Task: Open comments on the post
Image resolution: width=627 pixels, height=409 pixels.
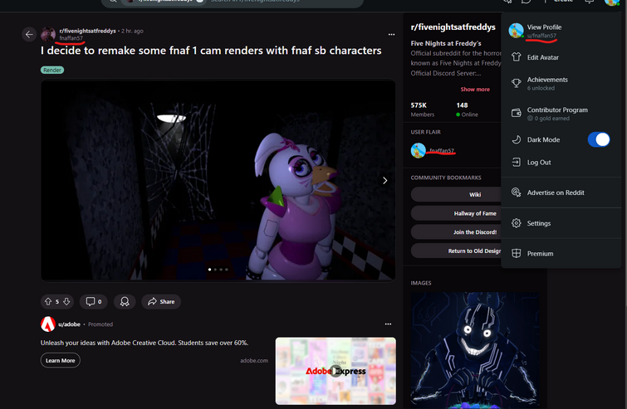Action: (94, 301)
